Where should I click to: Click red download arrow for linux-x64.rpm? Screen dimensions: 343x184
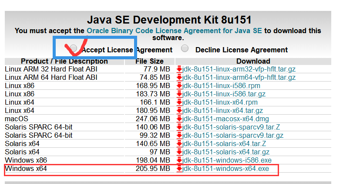[179, 102]
